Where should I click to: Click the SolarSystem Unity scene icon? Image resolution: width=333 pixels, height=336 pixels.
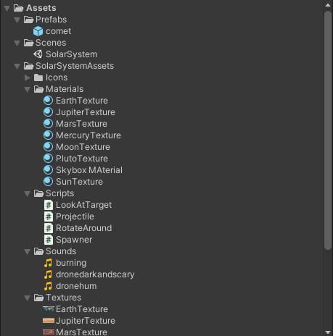click(x=38, y=54)
